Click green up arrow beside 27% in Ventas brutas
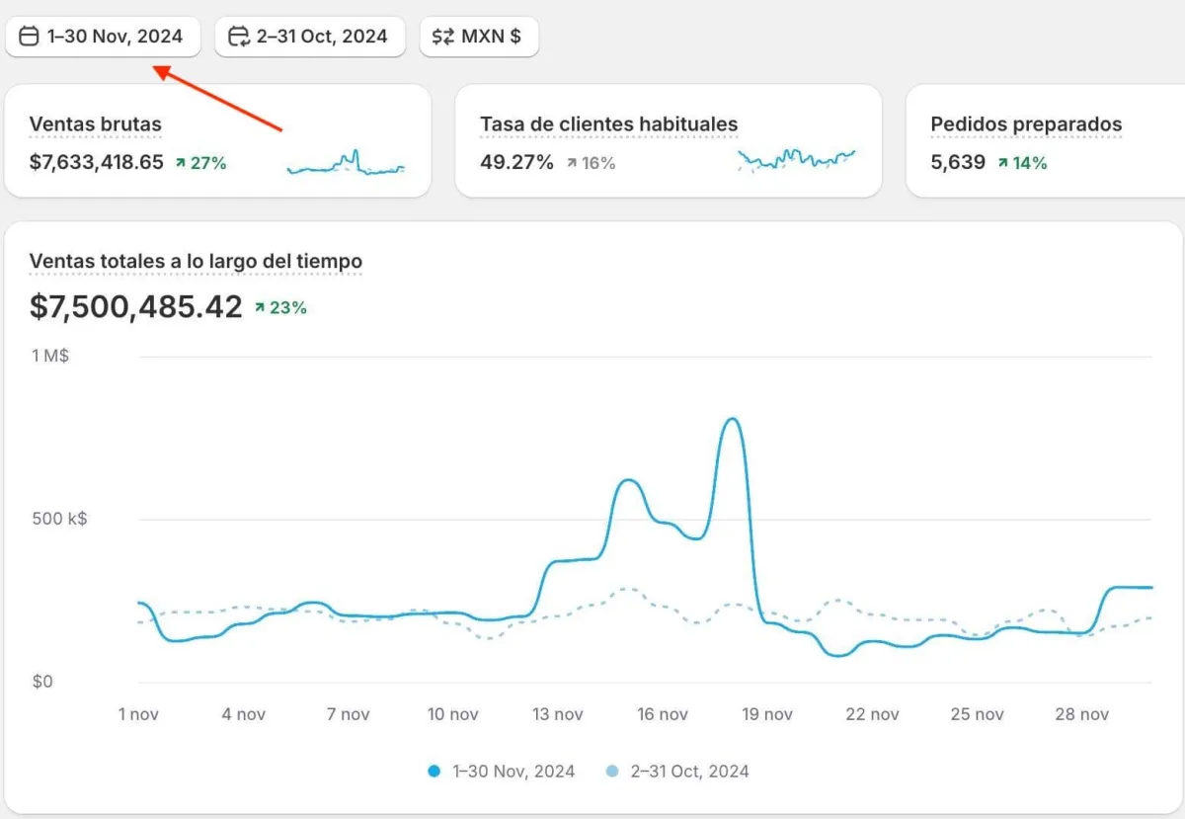1185x819 pixels. pos(180,163)
